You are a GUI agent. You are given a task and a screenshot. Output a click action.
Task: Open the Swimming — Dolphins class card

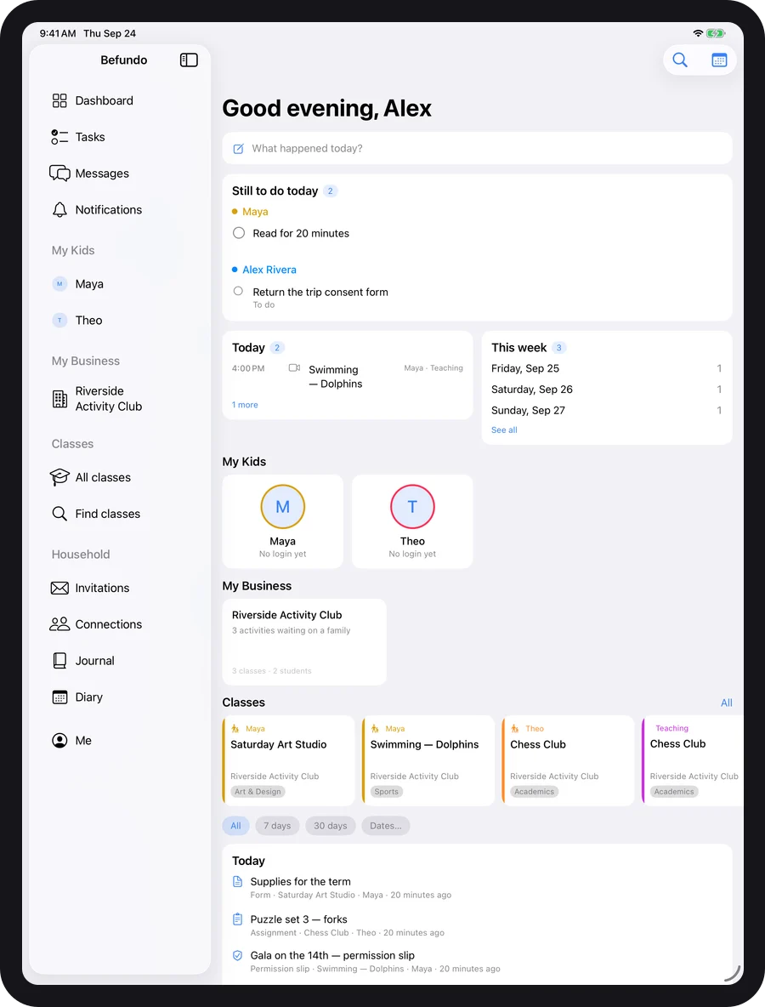[428, 760]
